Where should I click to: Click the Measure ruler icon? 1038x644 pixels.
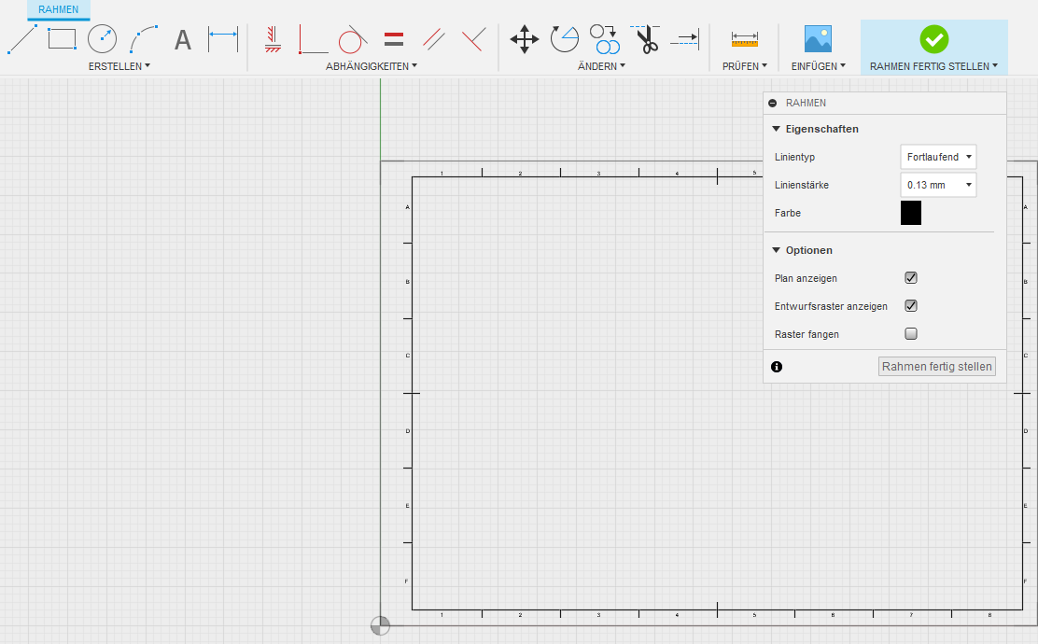pyautogui.click(x=745, y=39)
